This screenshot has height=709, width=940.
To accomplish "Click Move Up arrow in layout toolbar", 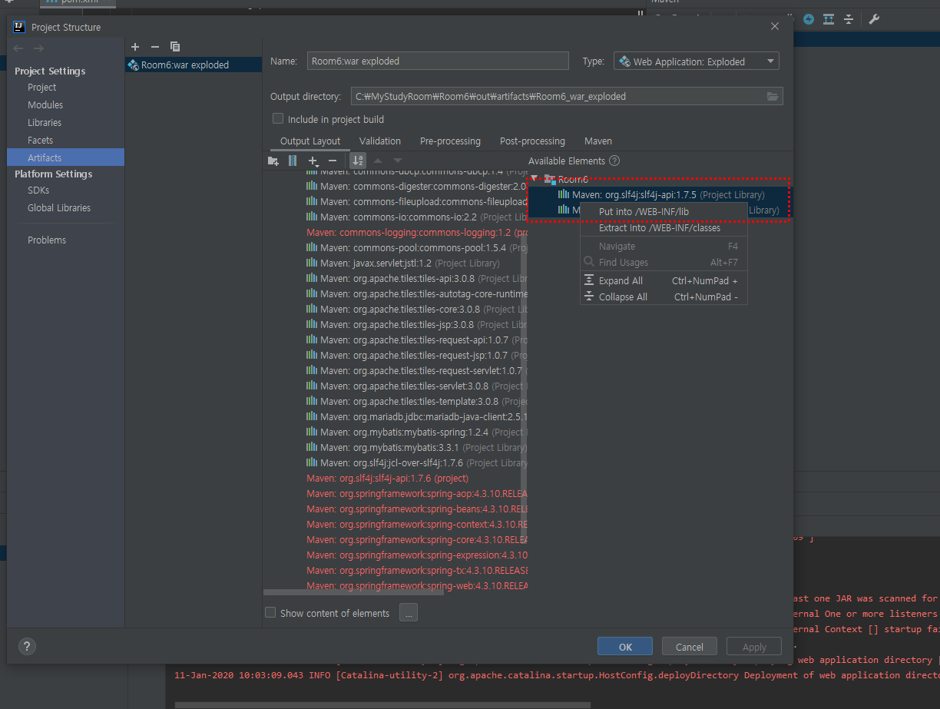I will (377, 161).
